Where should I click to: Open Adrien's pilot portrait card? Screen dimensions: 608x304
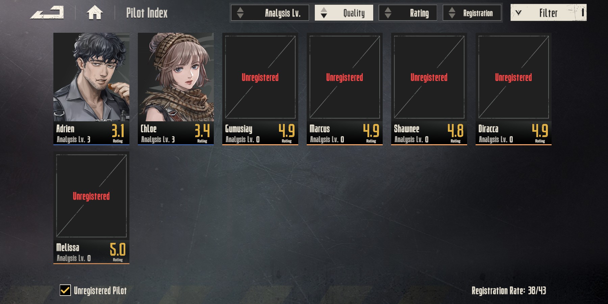(x=91, y=89)
